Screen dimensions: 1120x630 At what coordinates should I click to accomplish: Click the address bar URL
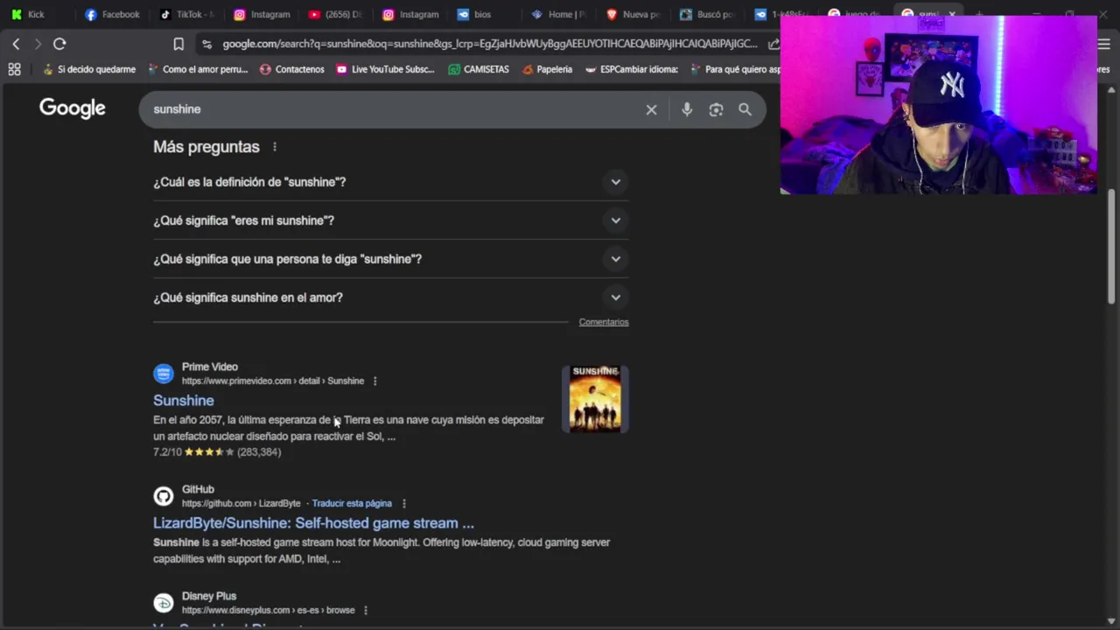(x=490, y=44)
